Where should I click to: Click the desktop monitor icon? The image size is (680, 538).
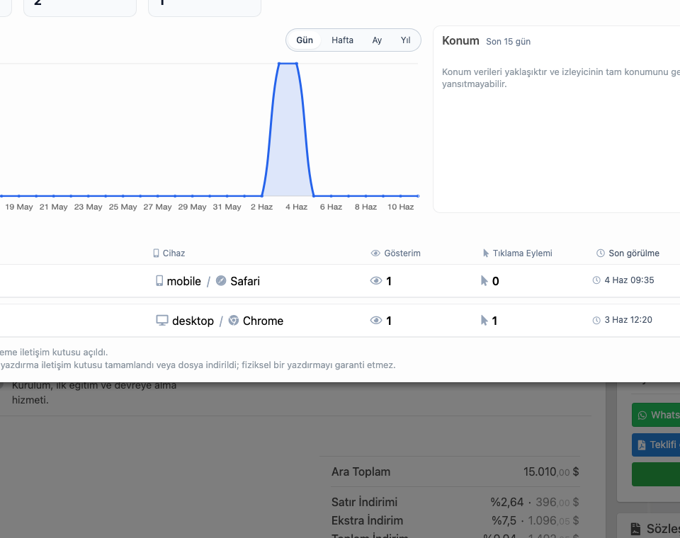pyautogui.click(x=161, y=321)
